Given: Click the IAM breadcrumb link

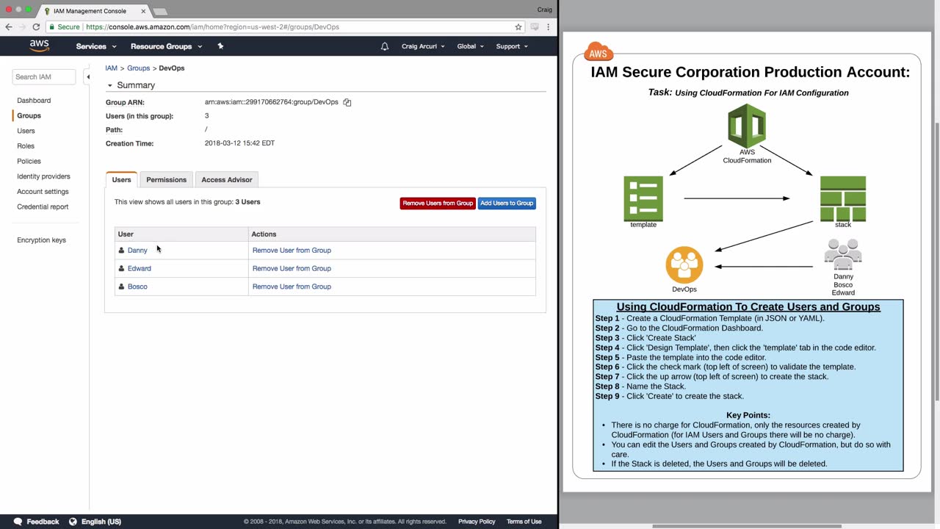Looking at the screenshot, I should point(111,68).
